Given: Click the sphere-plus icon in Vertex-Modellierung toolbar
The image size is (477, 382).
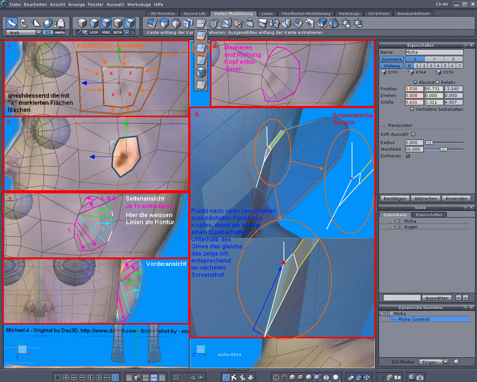Looking at the screenshot, I should 346,24.
